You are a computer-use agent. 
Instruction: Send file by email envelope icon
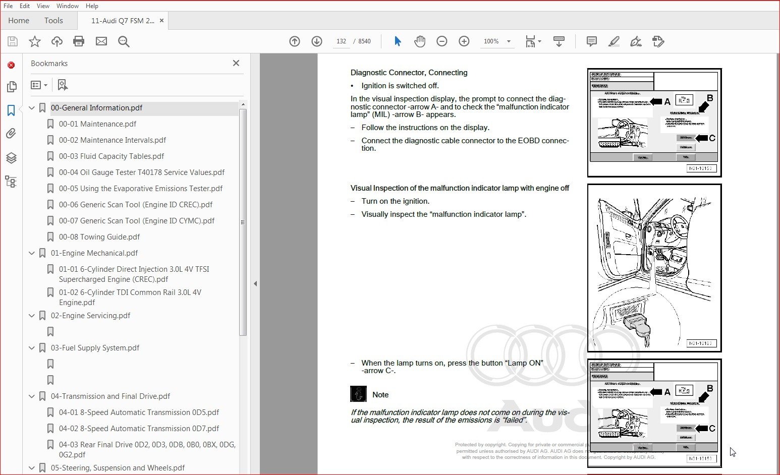click(x=101, y=41)
